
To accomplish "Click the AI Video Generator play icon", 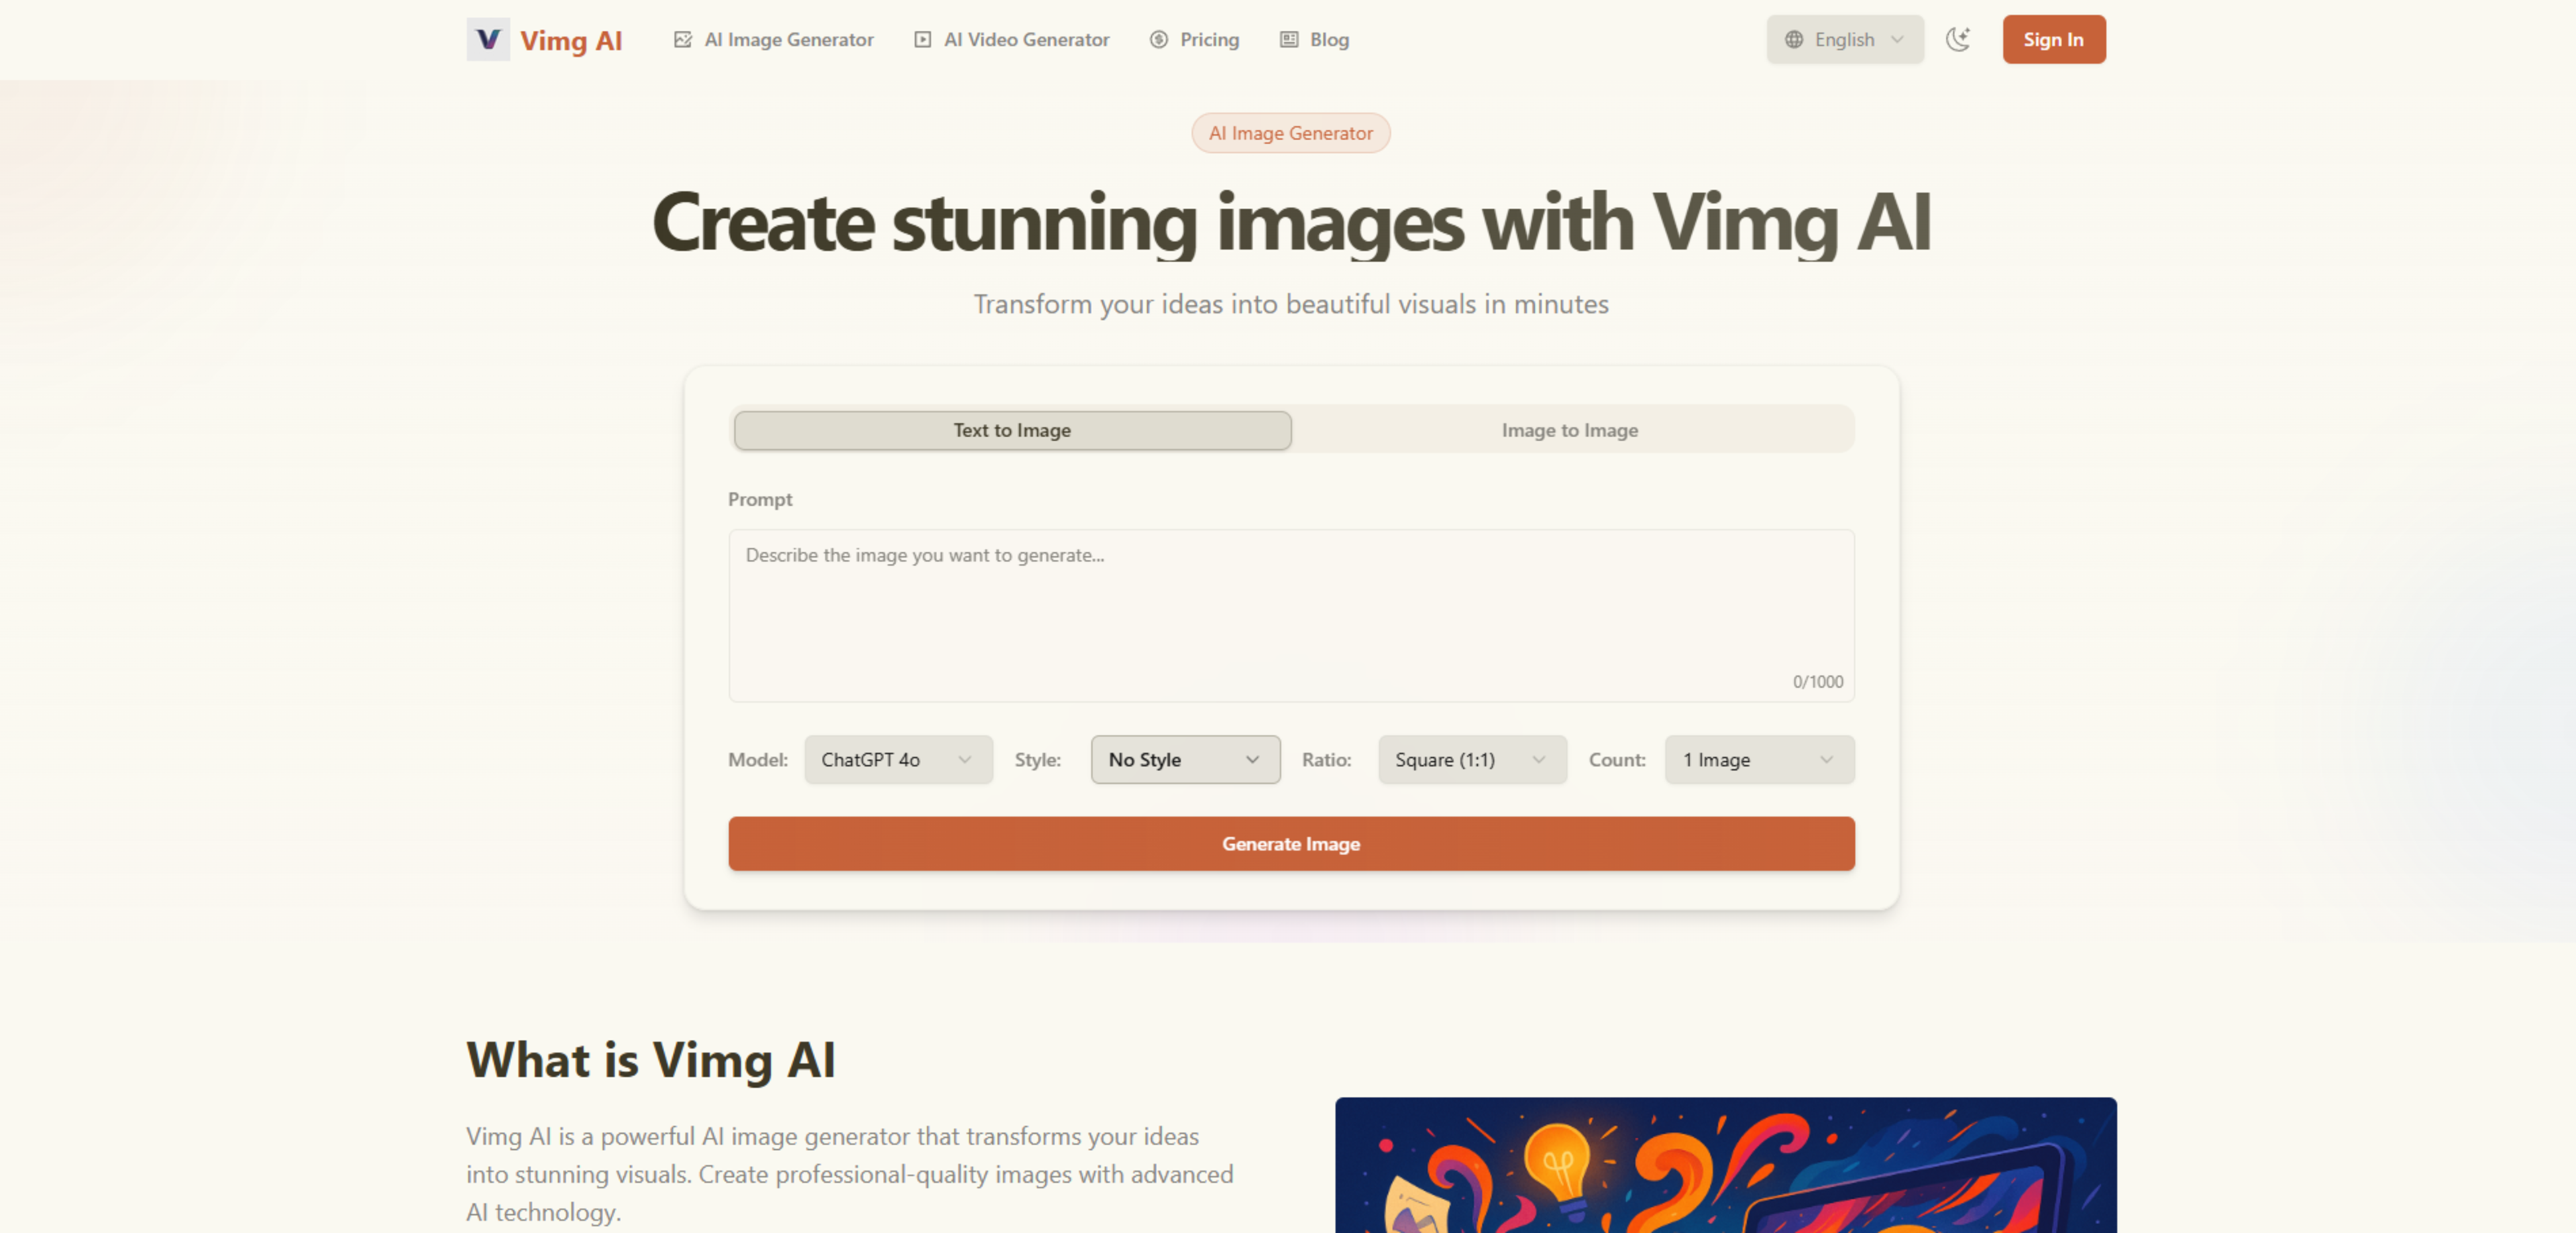I will point(922,40).
